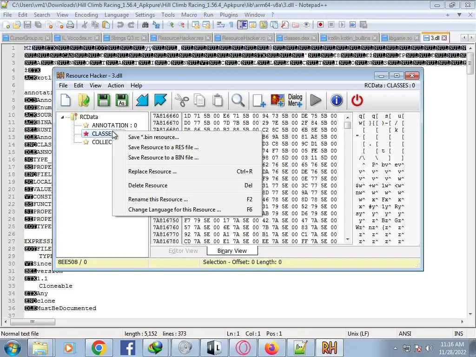Choose Delete Resource context entry

pos(187,185)
